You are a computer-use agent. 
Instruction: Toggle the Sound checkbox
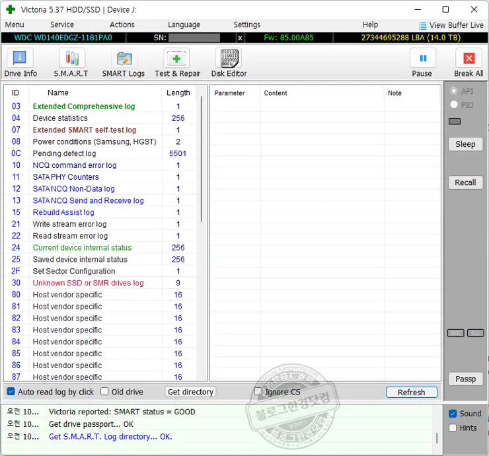[453, 414]
